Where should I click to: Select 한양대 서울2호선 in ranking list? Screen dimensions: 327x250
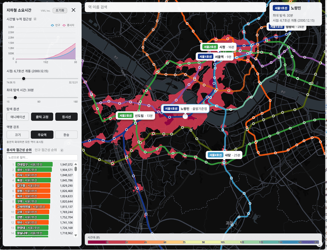tap(32, 228)
